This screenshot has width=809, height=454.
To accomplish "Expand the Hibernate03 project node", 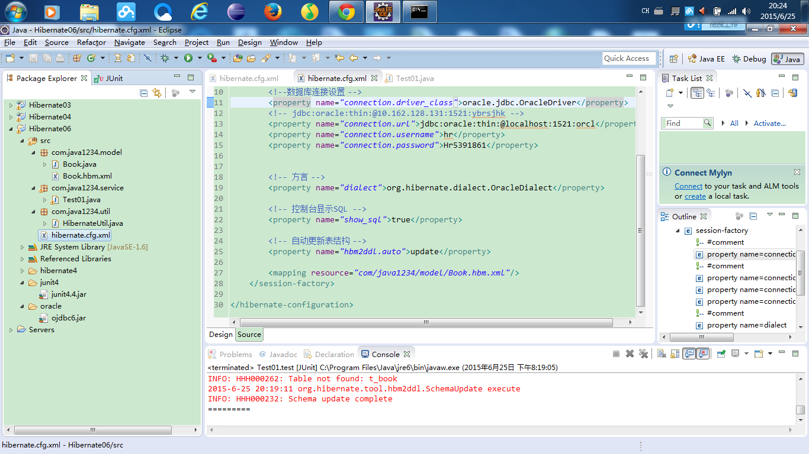I will coord(11,105).
